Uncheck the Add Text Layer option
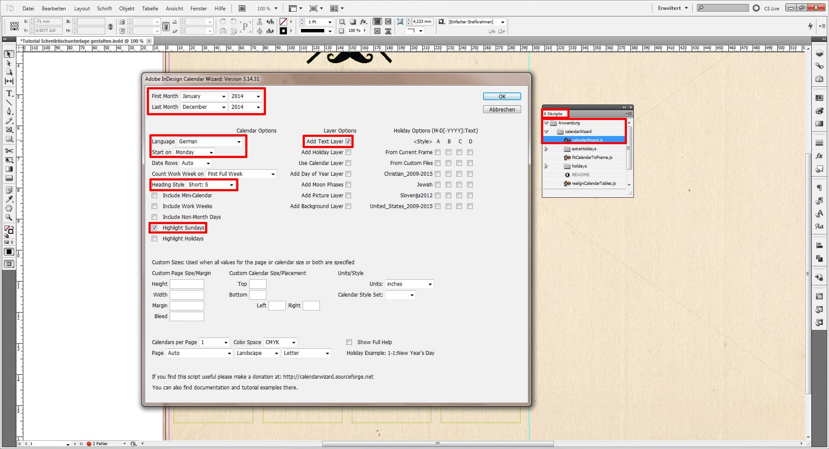Image resolution: width=829 pixels, height=449 pixels. click(348, 141)
